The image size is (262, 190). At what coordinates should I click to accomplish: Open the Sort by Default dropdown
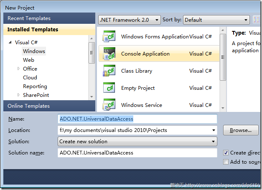[216, 20]
